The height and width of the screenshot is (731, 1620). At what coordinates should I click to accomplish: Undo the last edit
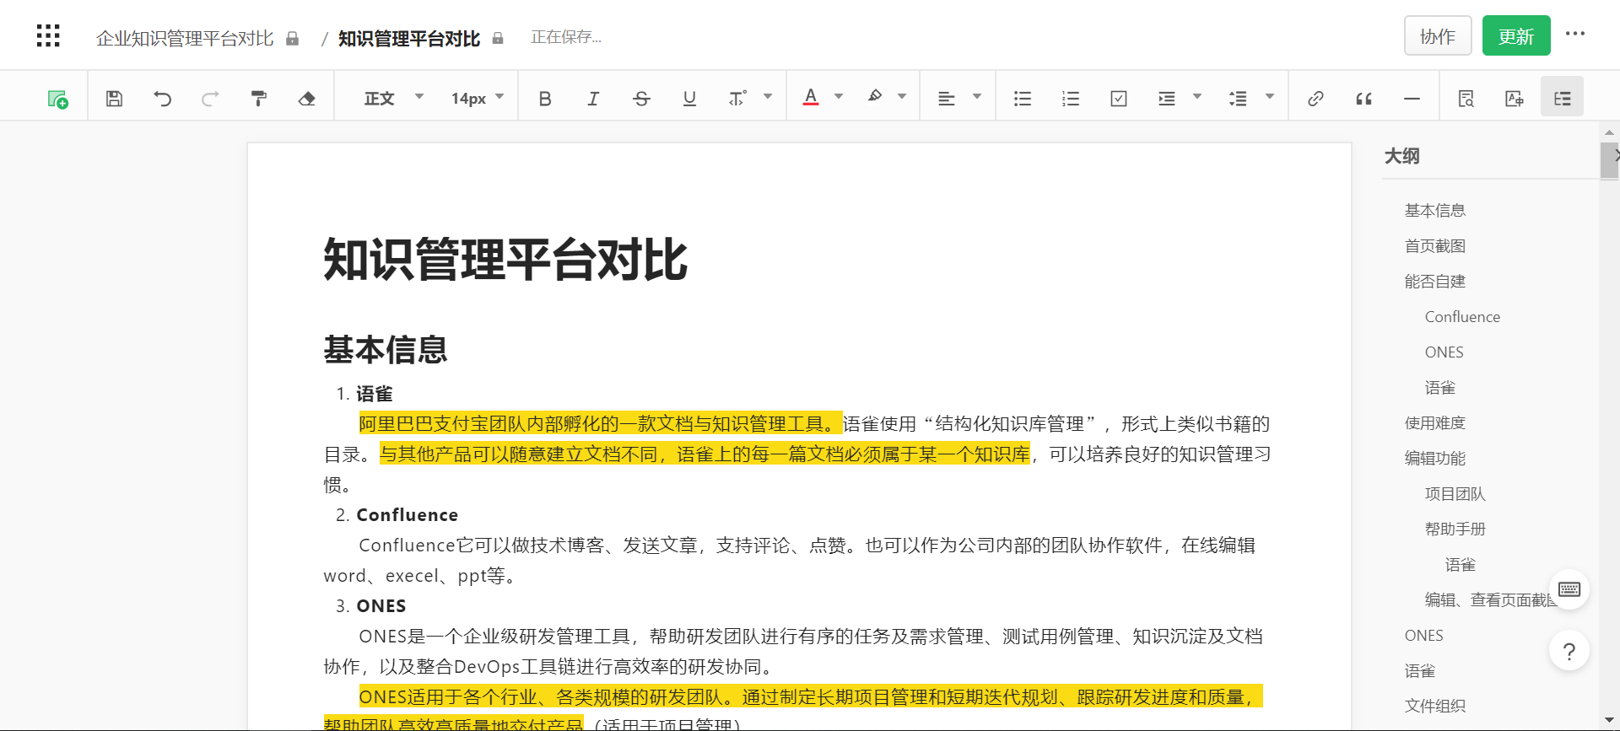[x=162, y=99]
